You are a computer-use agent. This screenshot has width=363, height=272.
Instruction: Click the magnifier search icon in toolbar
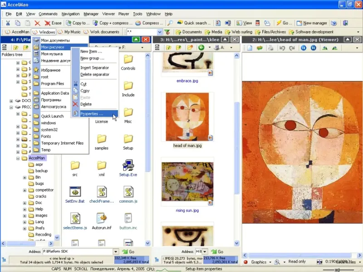pyautogui.click(x=170, y=23)
